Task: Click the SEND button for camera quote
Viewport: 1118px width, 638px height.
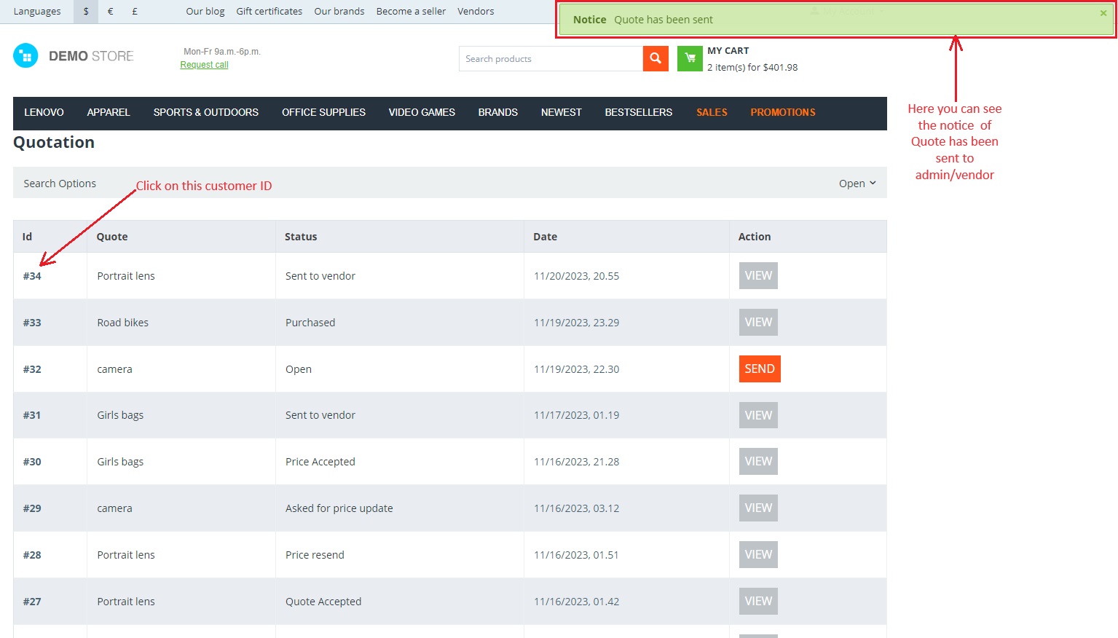Action: click(x=760, y=369)
